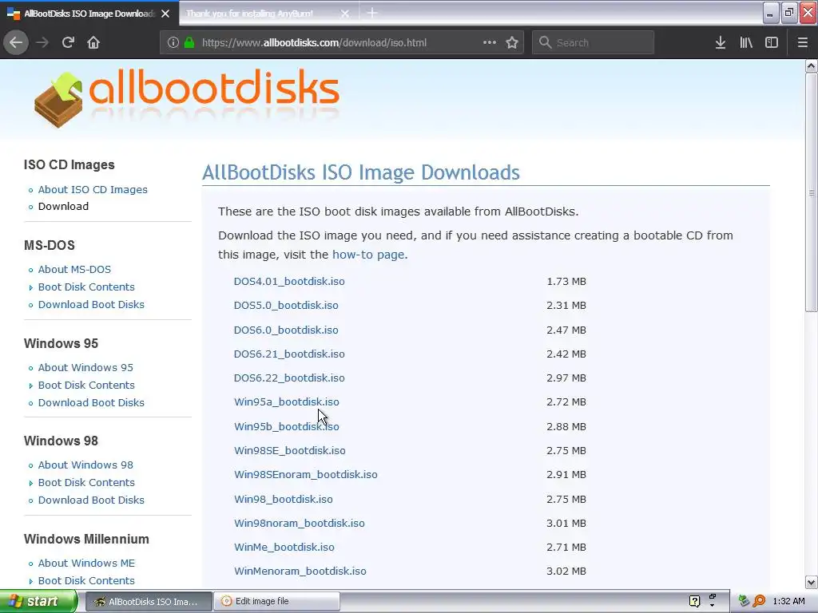Image resolution: width=818 pixels, height=613 pixels.
Task: Open Windows Millennium Boot Disk Contents
Action: pos(86,581)
